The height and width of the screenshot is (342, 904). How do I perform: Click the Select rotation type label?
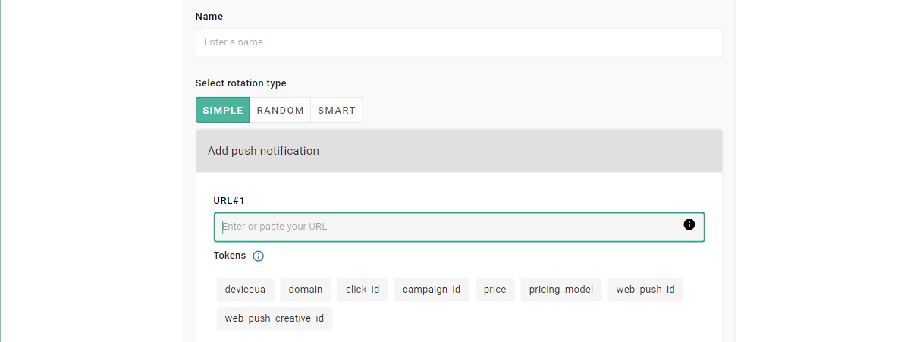[240, 83]
